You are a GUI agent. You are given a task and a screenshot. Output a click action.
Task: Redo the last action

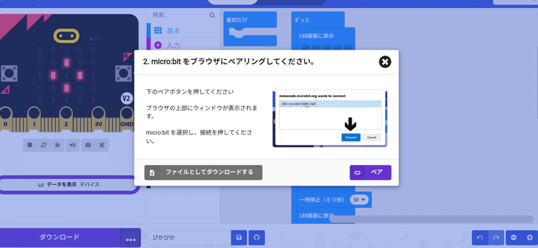pos(496,238)
